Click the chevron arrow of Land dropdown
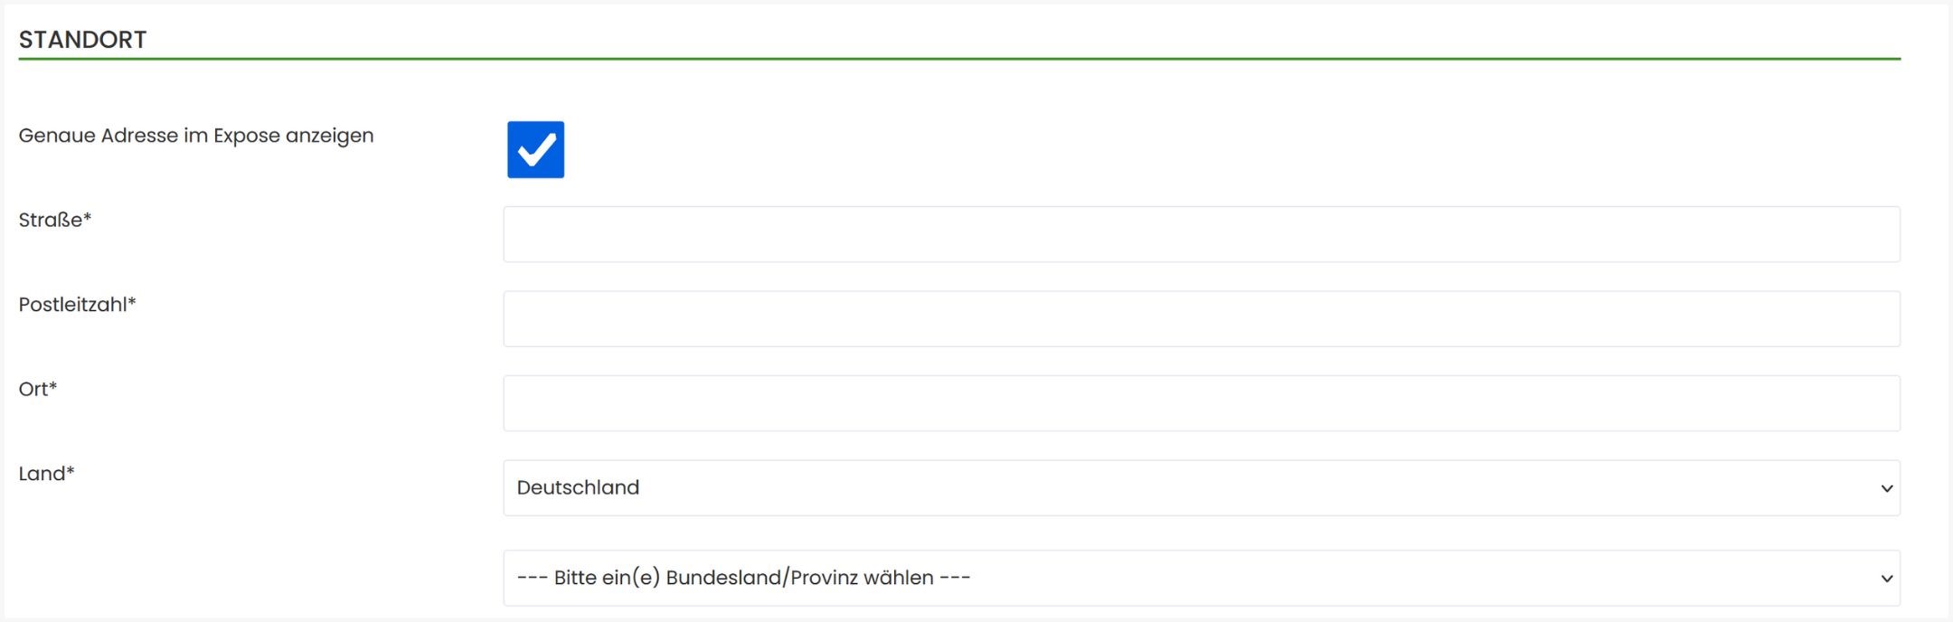Screen dimensions: 1953x622 pyautogui.click(x=1886, y=489)
